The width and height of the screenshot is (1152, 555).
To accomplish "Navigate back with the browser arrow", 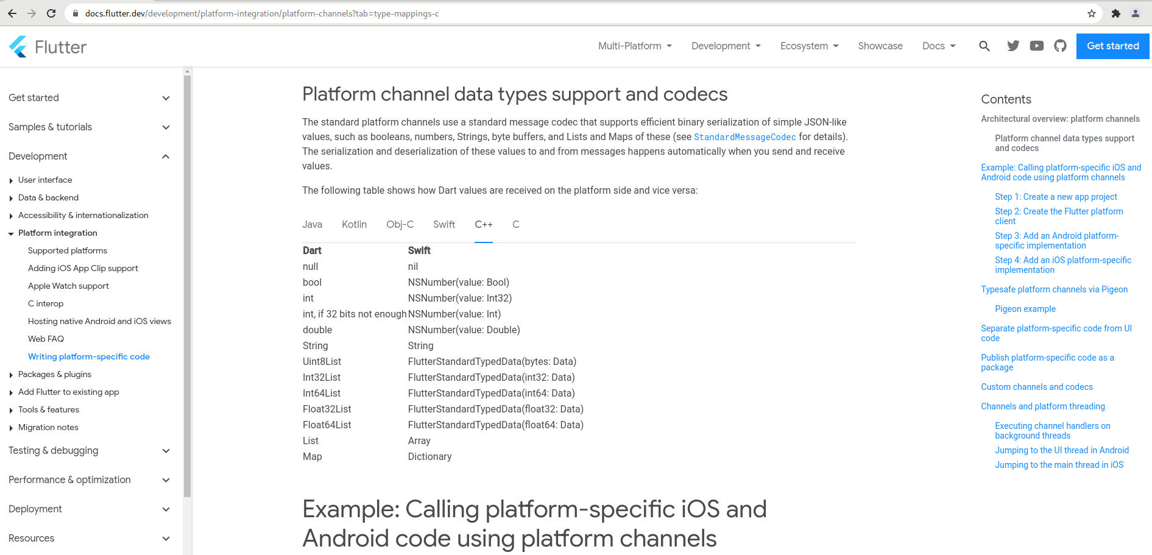I will (12, 13).
